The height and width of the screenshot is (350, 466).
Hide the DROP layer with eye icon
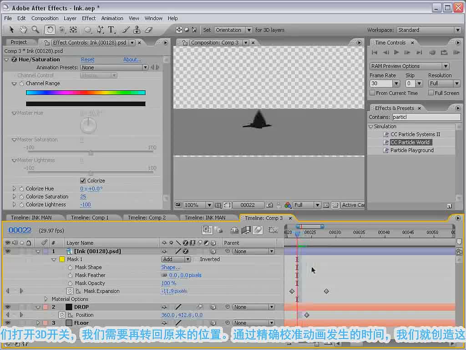coord(7,307)
